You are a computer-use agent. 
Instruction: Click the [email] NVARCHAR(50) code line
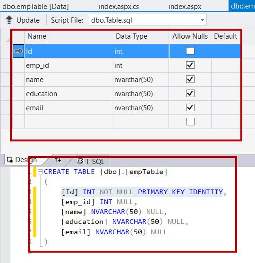(114, 232)
